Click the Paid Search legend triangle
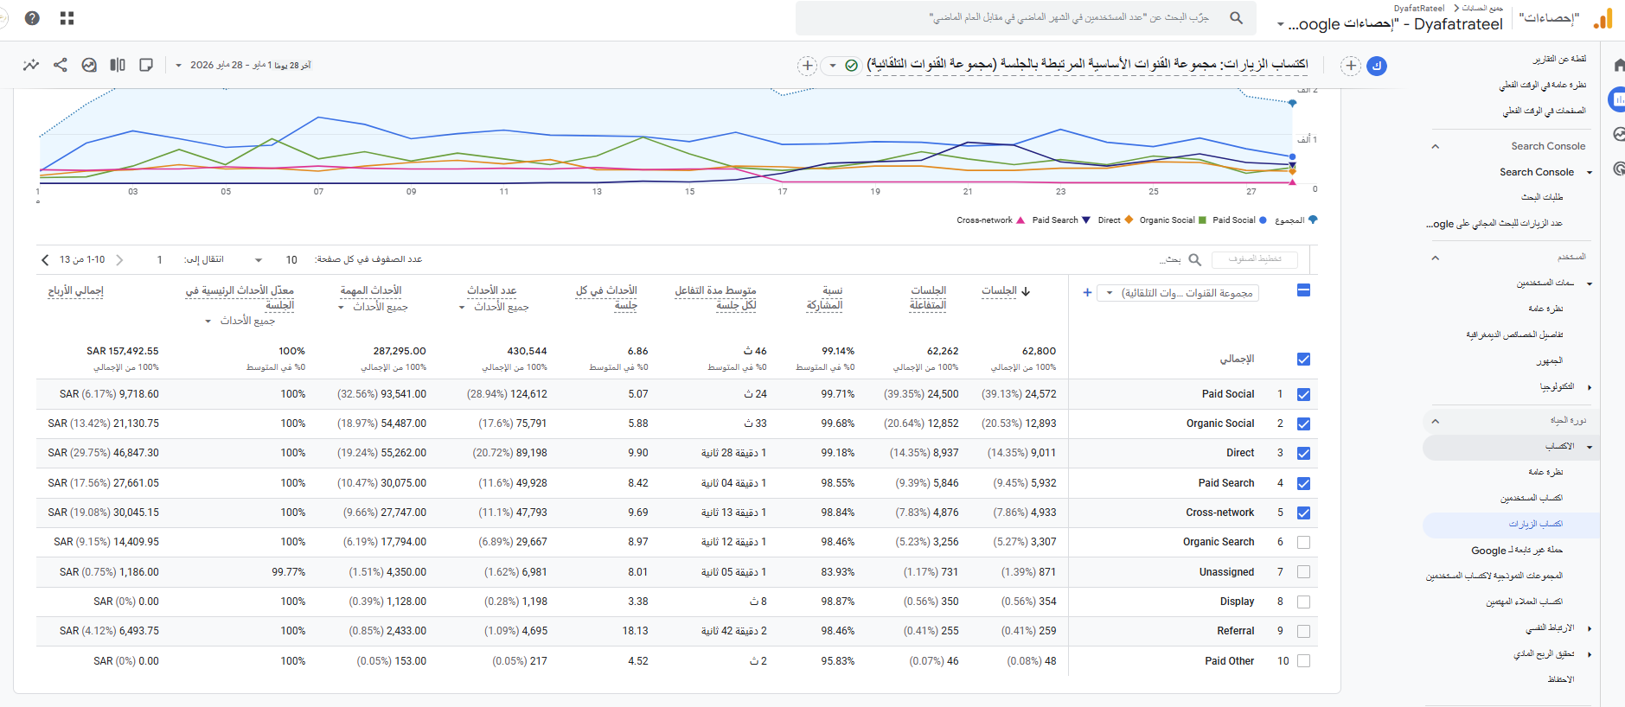 coord(1086,220)
